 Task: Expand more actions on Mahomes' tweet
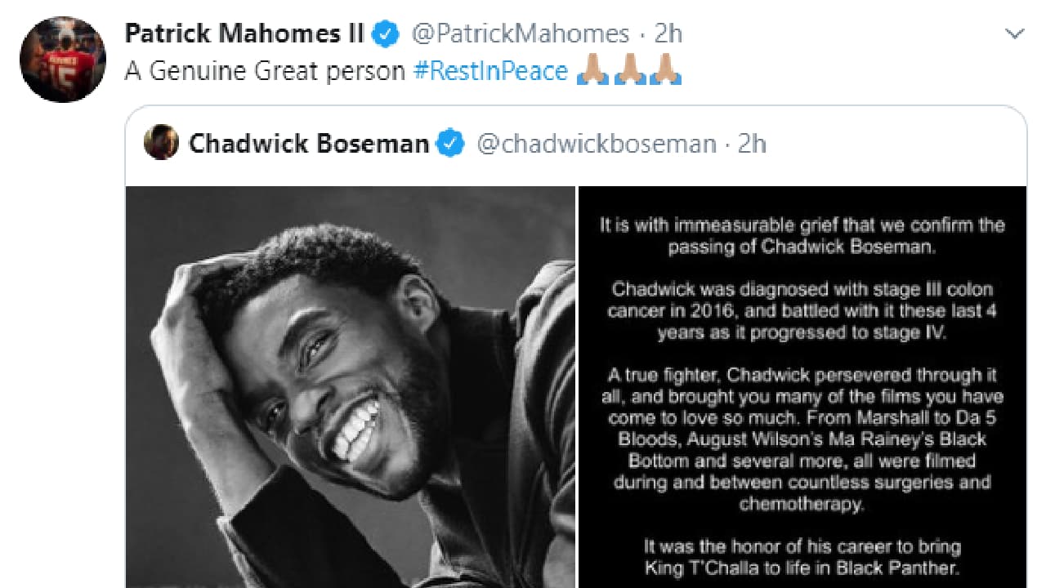(1016, 33)
